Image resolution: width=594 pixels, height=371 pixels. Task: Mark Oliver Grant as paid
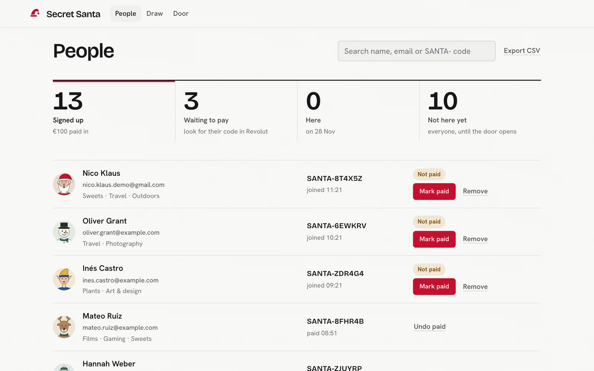click(434, 239)
